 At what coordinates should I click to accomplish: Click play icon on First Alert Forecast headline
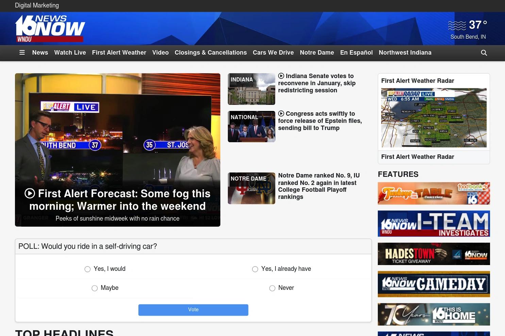click(30, 193)
